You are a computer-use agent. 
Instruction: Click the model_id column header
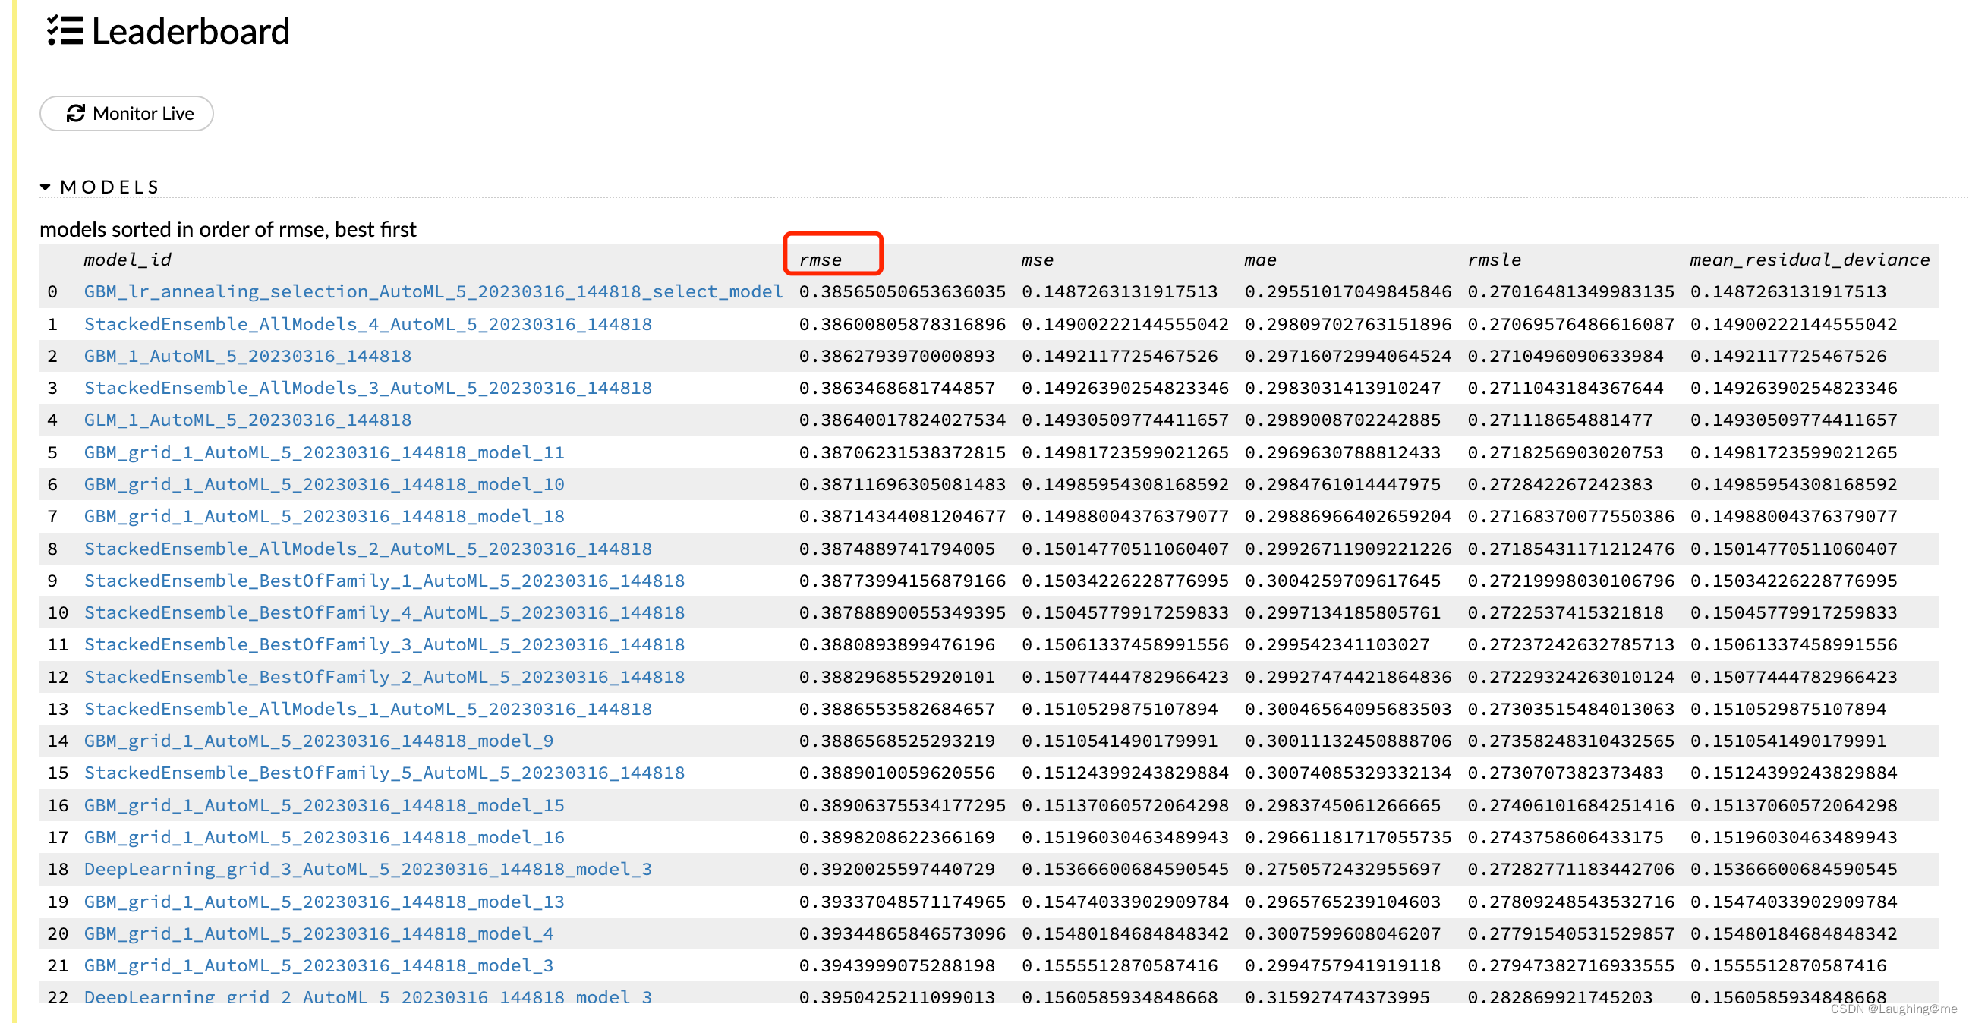(127, 260)
